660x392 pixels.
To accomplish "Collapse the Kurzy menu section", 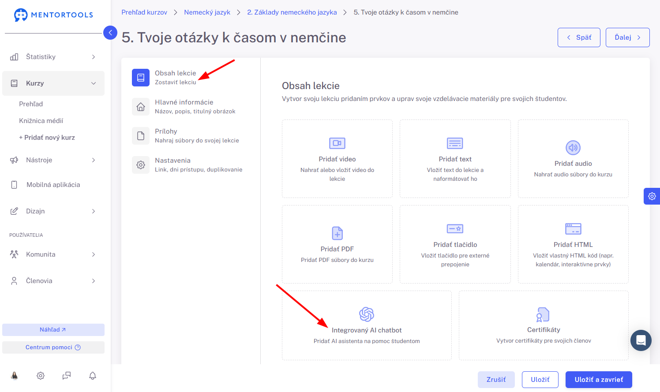I will click(53, 83).
